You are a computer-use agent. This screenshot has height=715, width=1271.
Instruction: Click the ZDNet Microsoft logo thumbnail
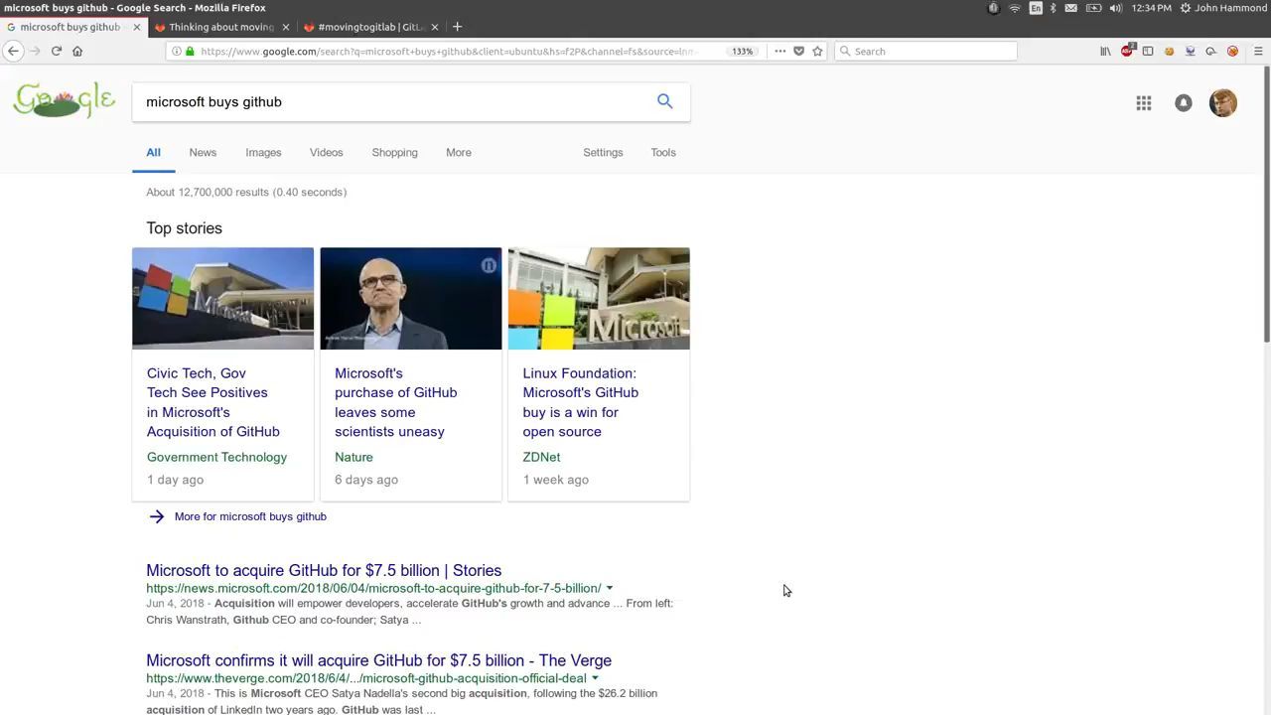tap(599, 298)
